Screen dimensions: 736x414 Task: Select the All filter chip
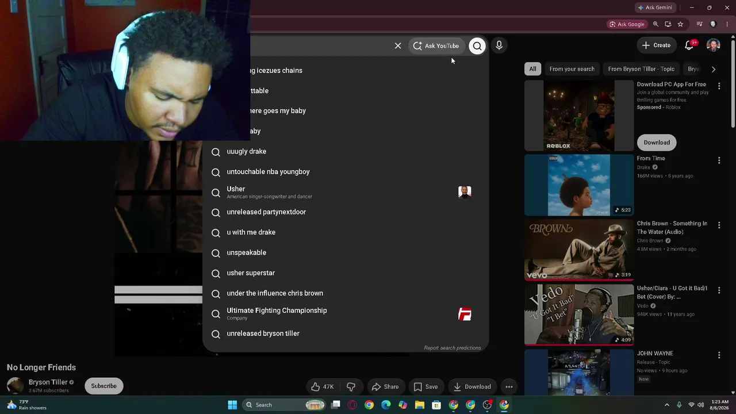coord(533,69)
